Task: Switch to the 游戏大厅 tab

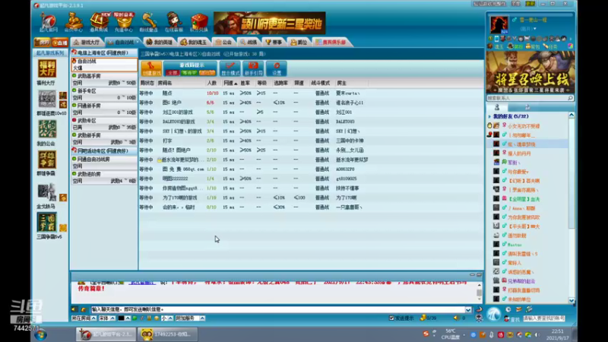Action: click(x=87, y=42)
